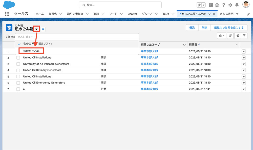The width and height of the screenshot is (253, 150).
Task: Expand the 商談 tab chevron
Action: coord(103,14)
